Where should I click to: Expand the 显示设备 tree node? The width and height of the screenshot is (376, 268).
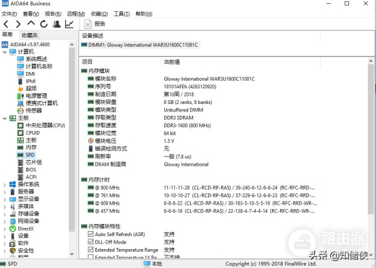(x=4, y=199)
